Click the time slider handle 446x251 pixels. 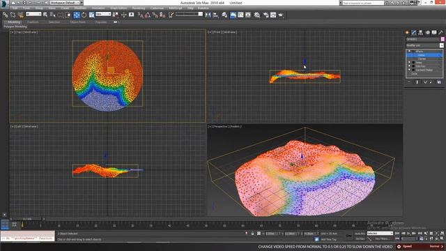tap(27, 219)
